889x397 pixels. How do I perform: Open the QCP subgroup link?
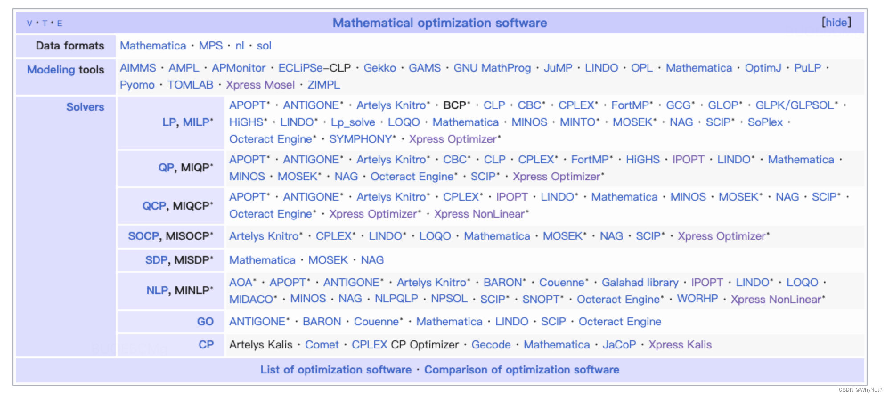(x=154, y=206)
